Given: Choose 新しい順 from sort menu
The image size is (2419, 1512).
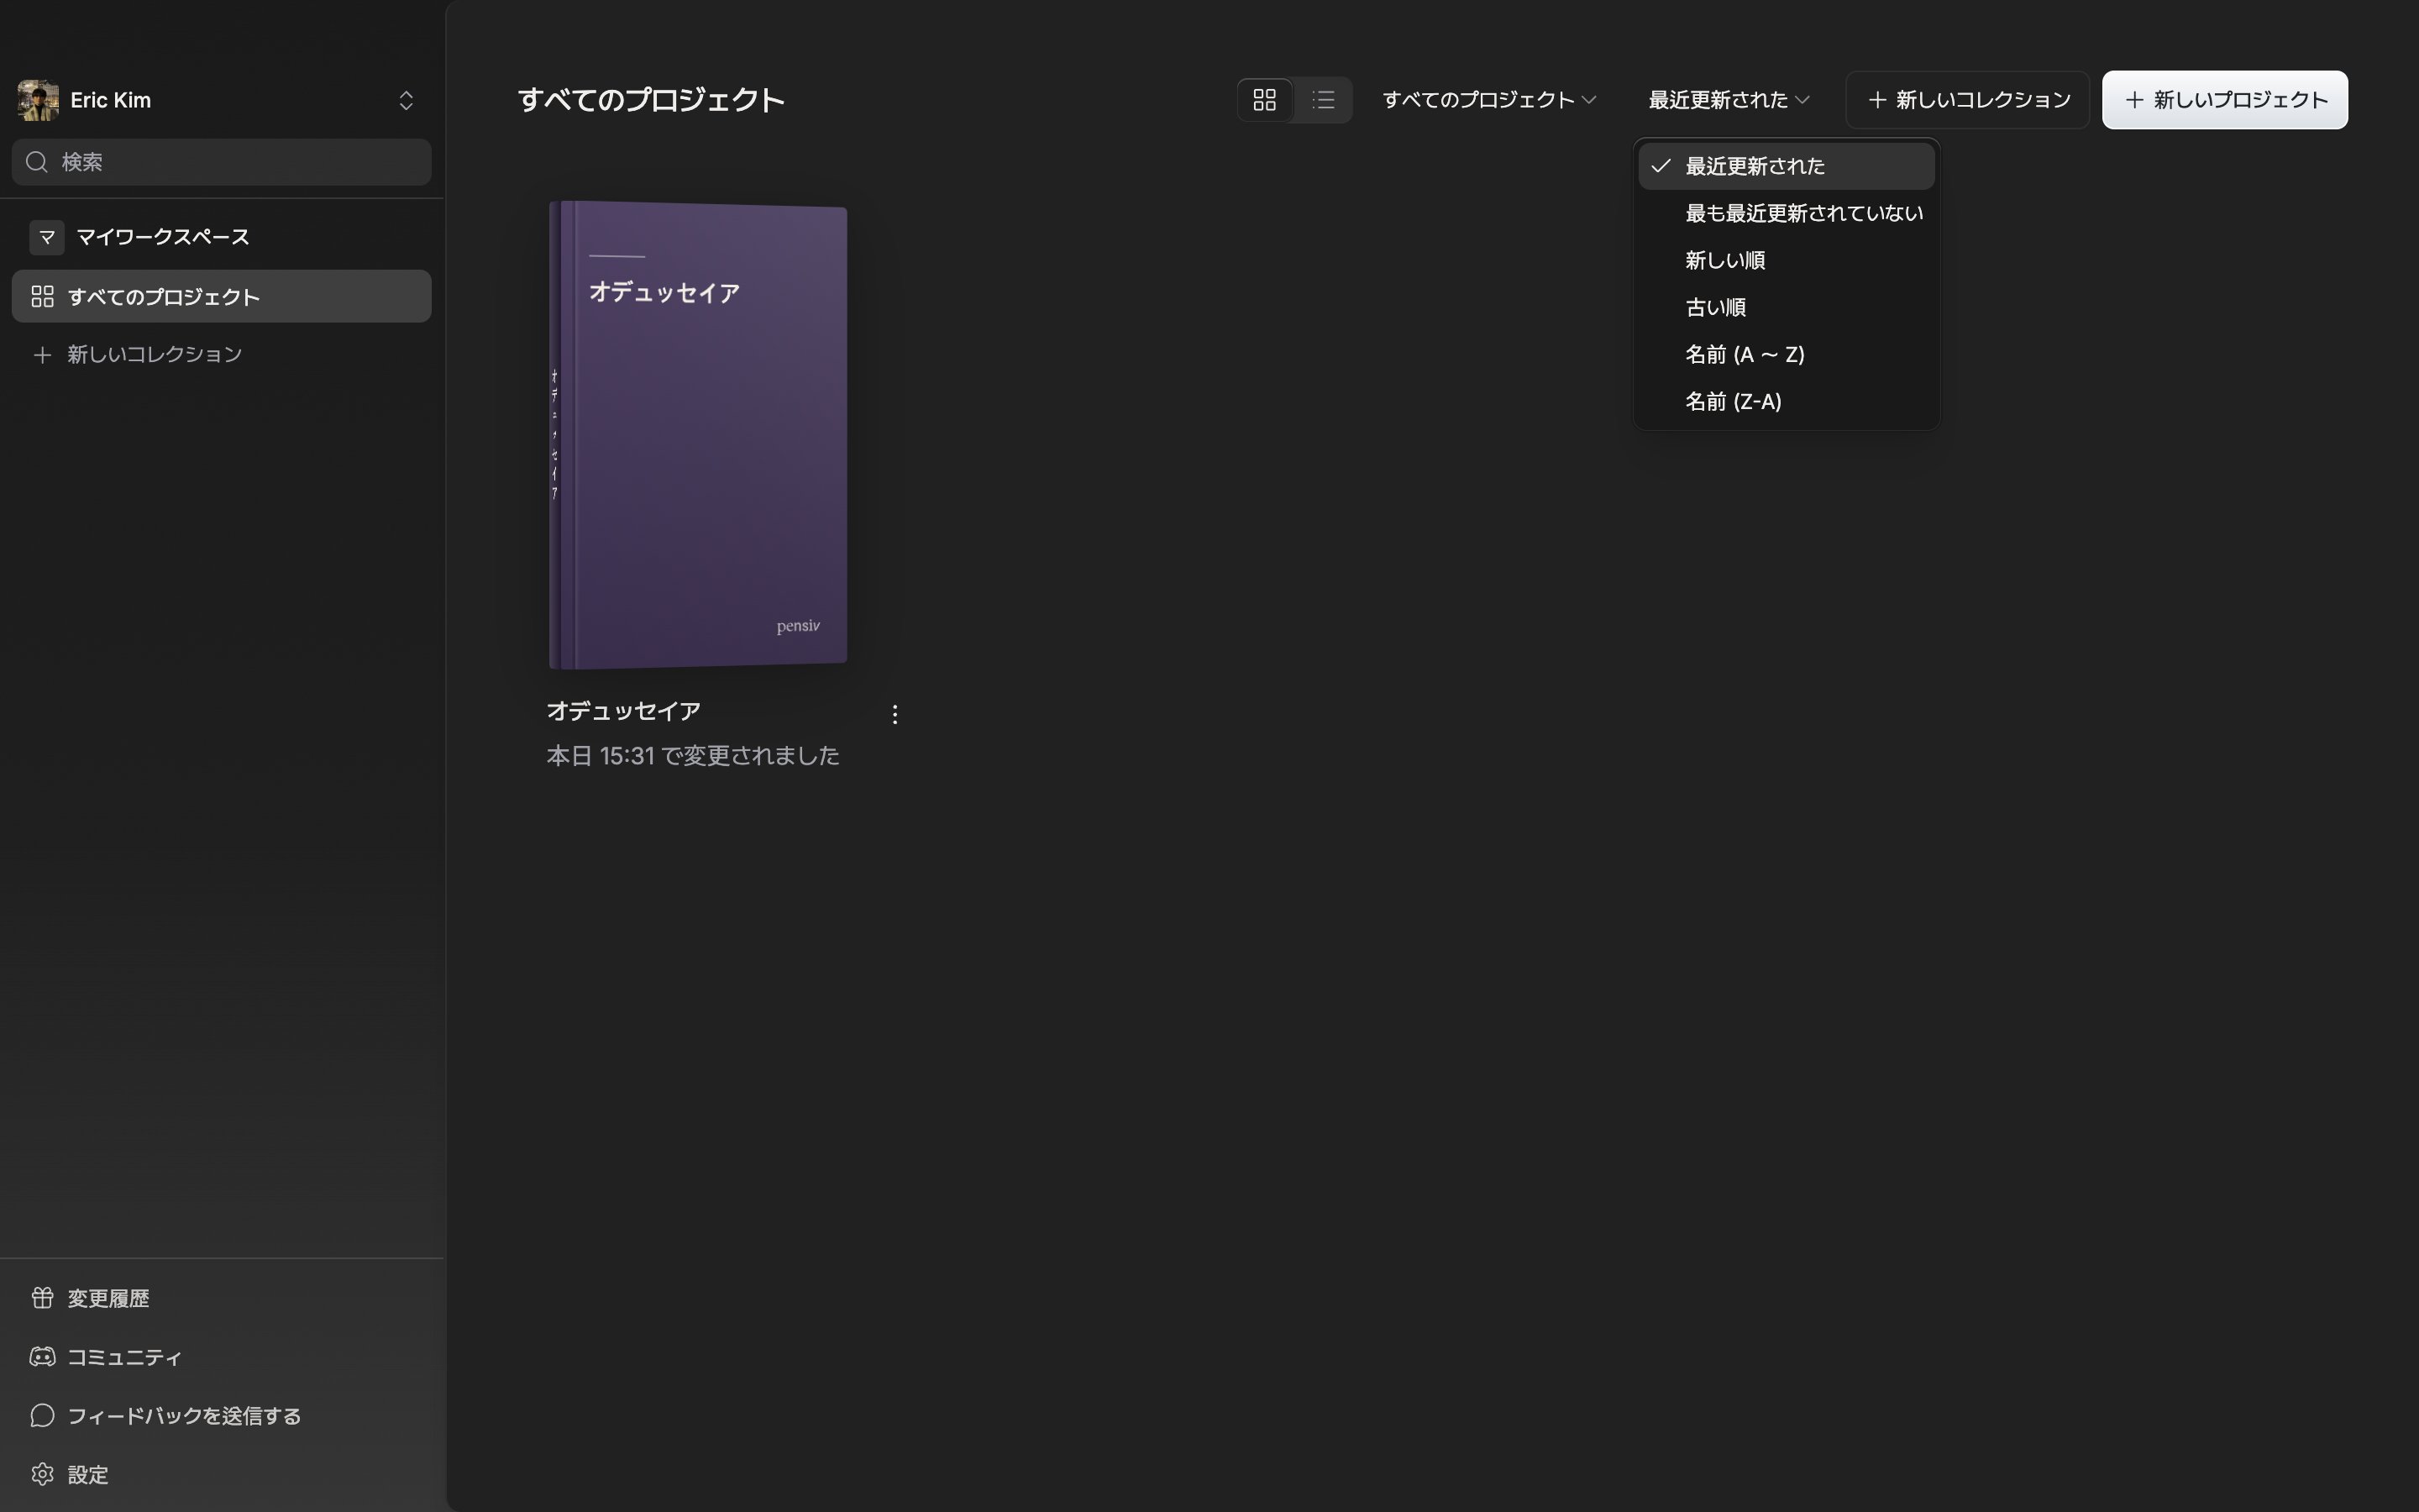Looking at the screenshot, I should click(x=1787, y=260).
